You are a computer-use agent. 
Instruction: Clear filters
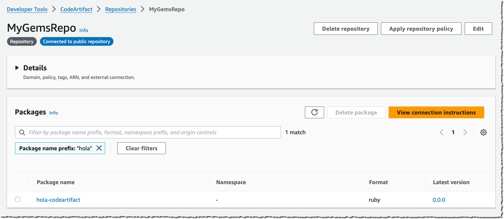(142, 148)
